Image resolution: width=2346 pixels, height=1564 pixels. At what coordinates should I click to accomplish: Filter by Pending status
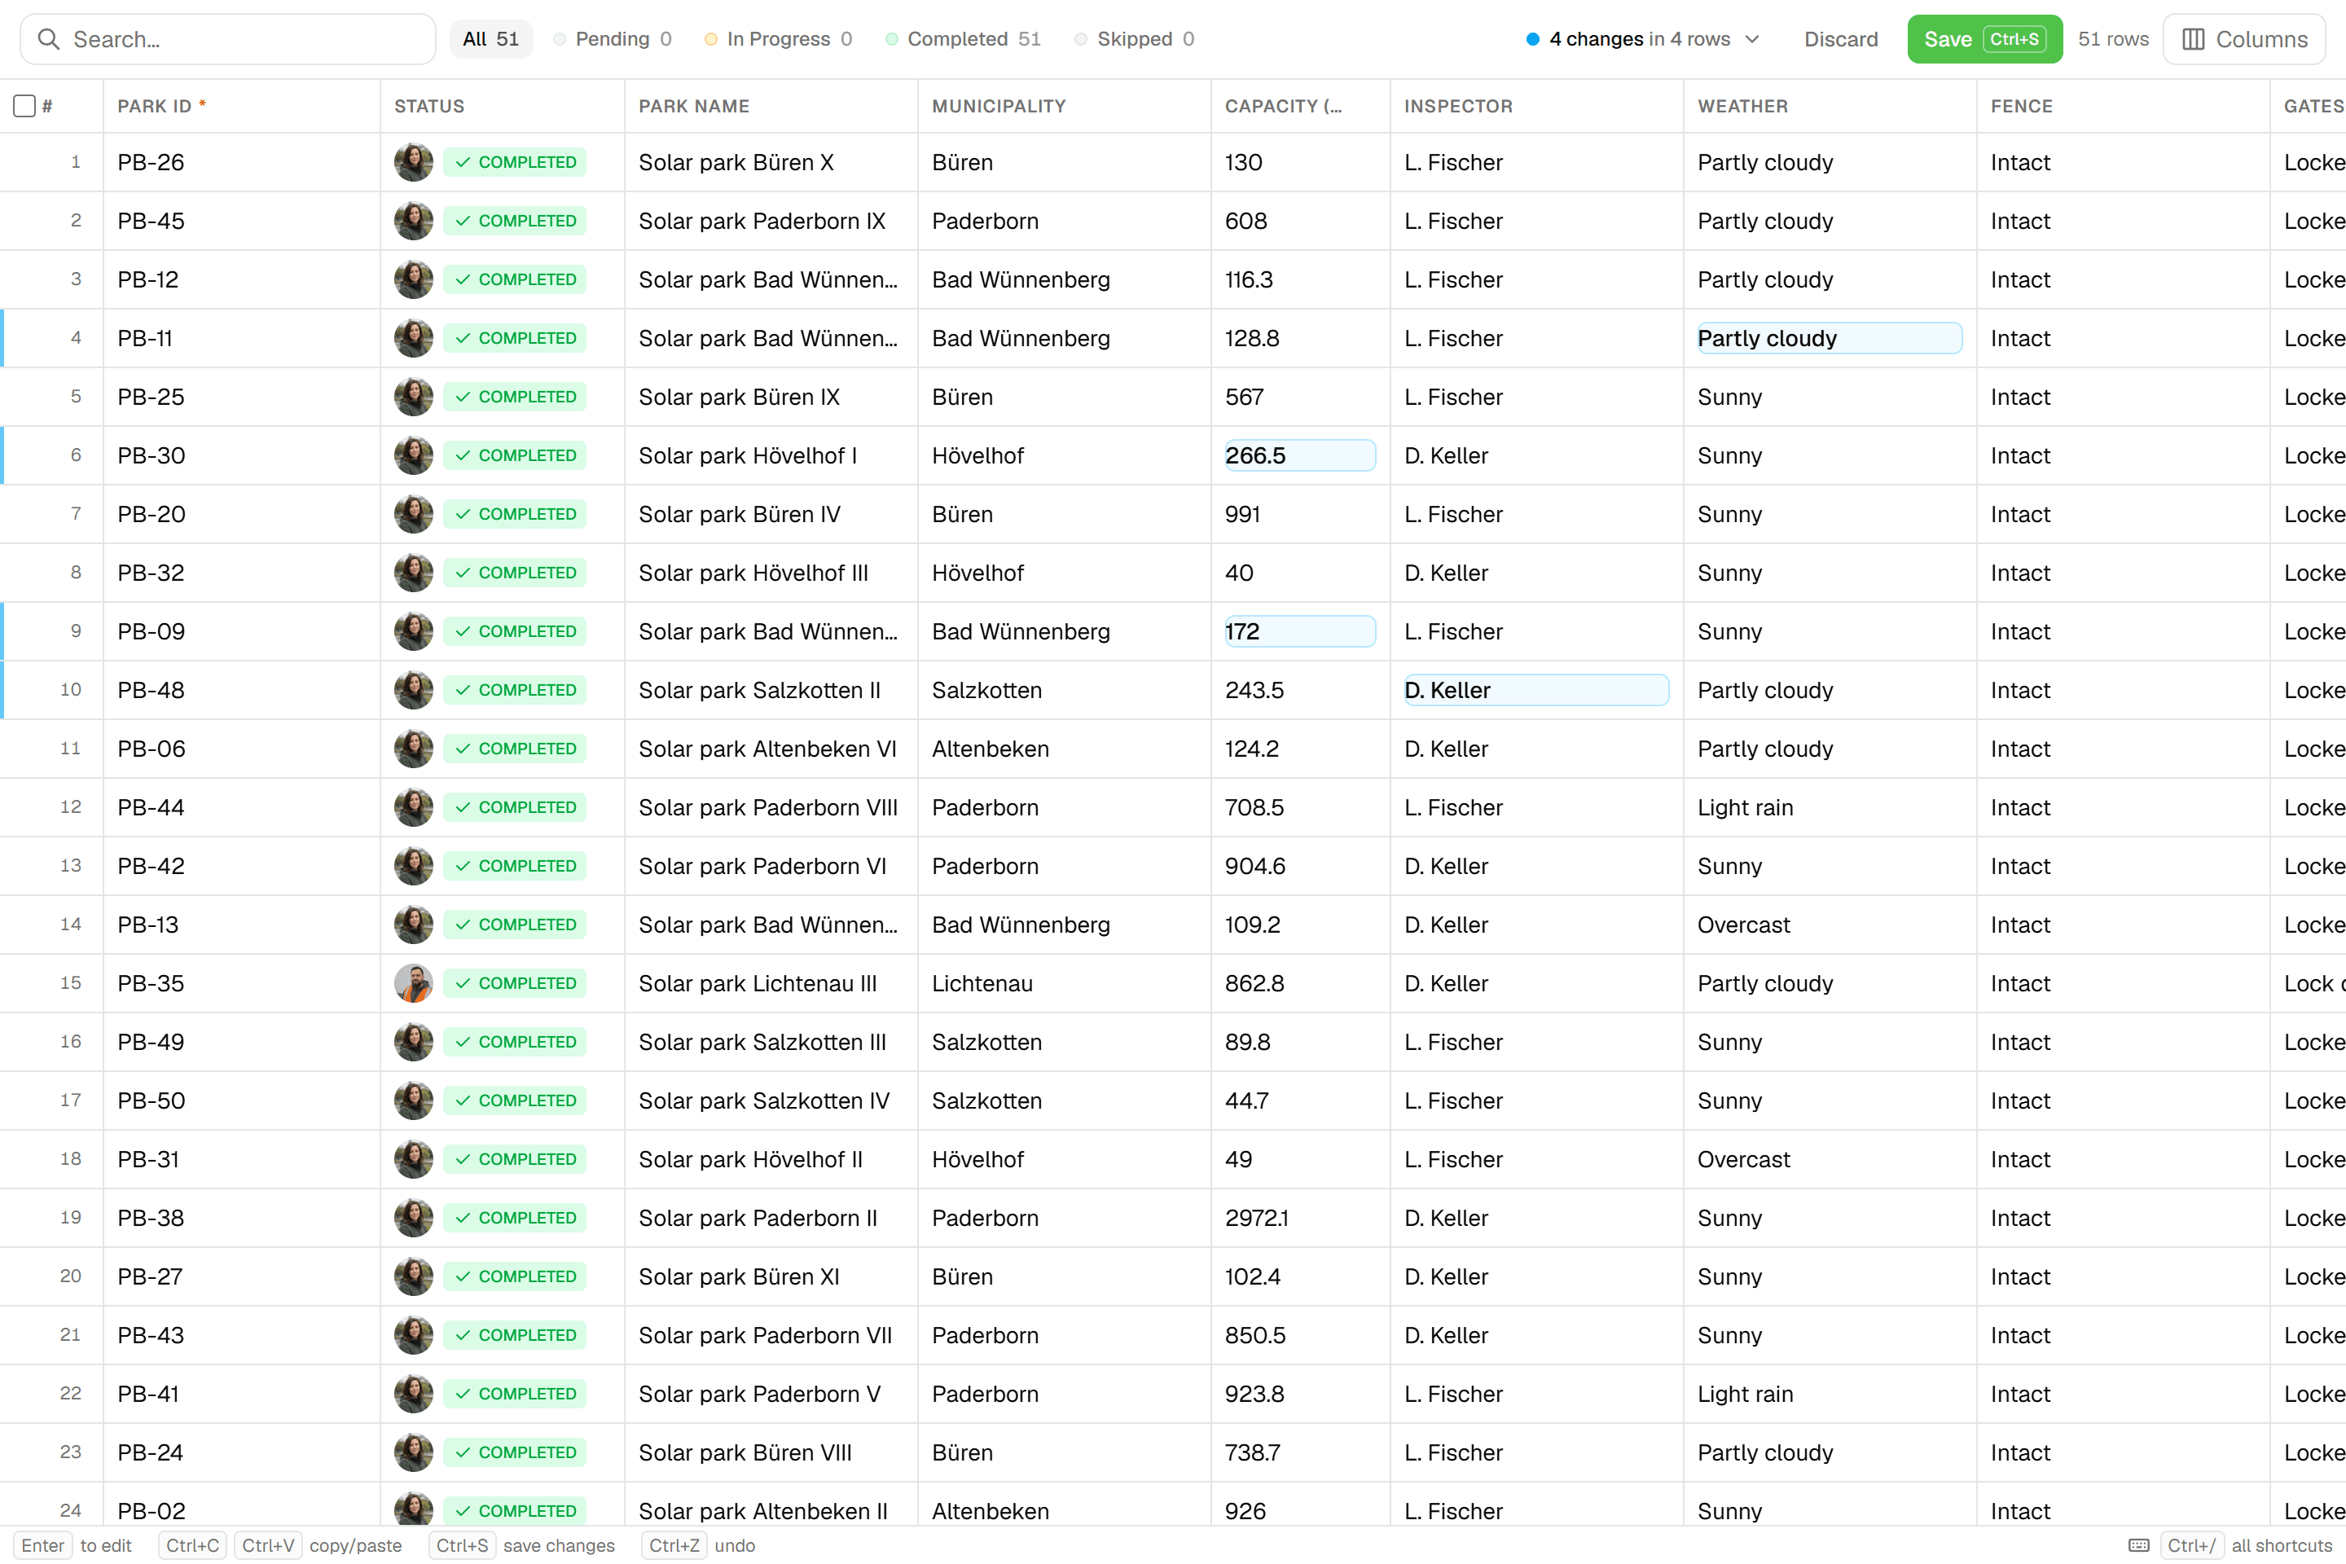pyautogui.click(x=613, y=39)
